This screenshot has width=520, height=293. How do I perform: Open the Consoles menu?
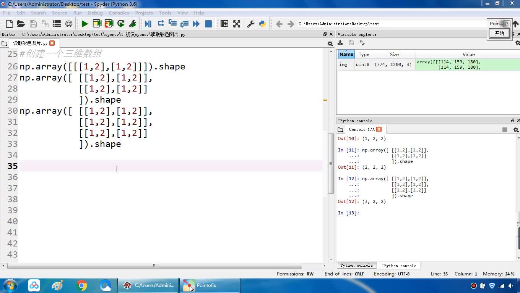(119, 13)
